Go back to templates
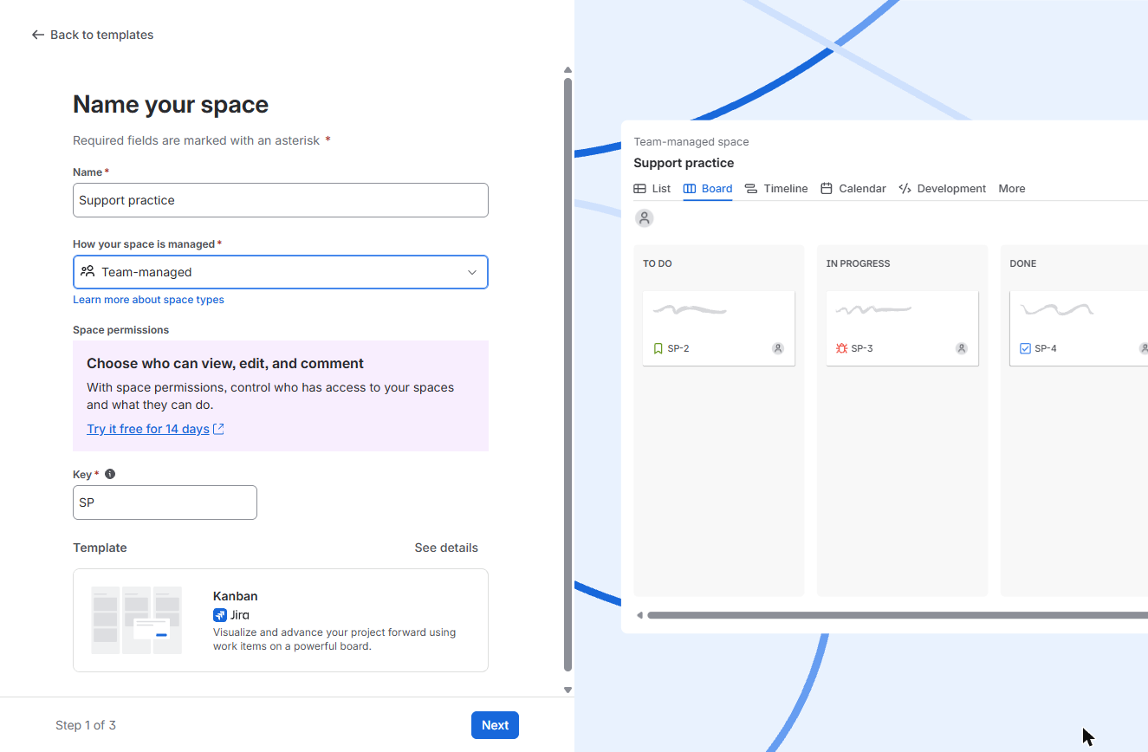Image resolution: width=1148 pixels, height=752 pixels. 93,35
